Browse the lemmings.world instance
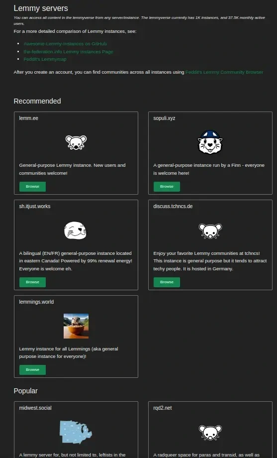The height and width of the screenshot is (458, 277). click(32, 370)
